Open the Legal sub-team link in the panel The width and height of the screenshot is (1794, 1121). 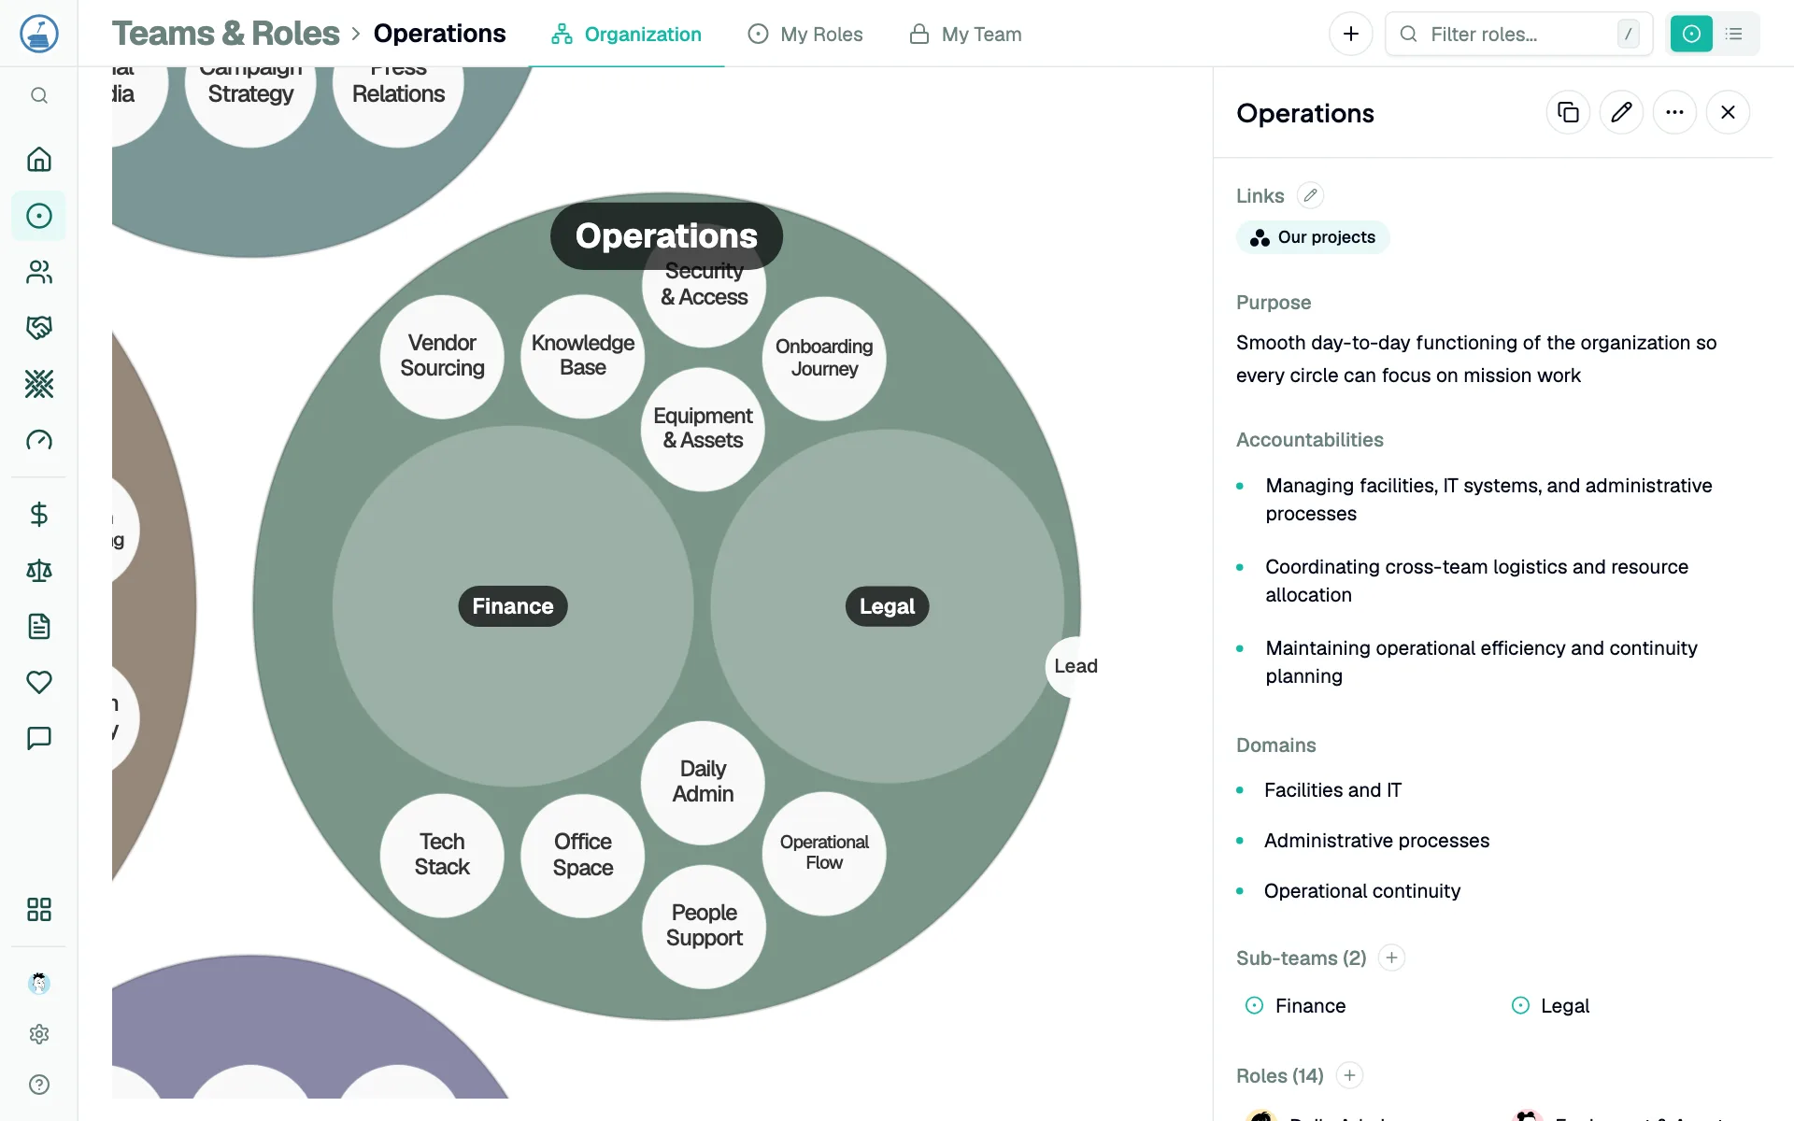(x=1551, y=1006)
